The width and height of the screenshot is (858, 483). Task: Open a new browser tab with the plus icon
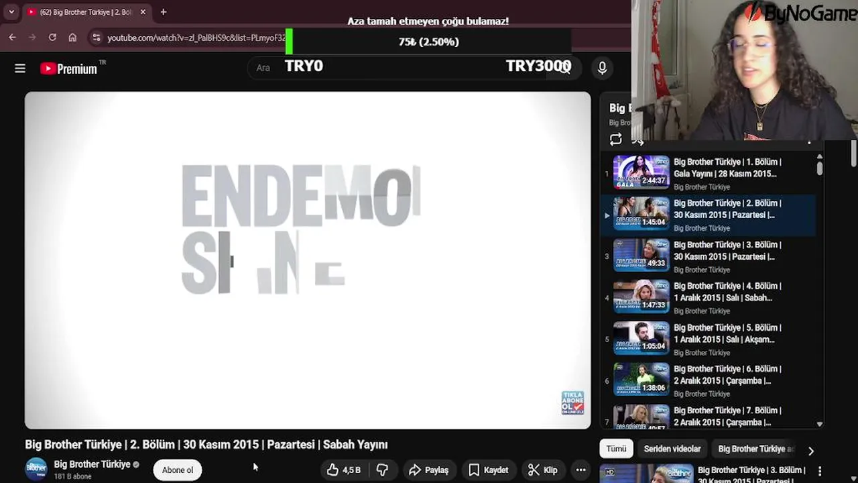pos(163,12)
